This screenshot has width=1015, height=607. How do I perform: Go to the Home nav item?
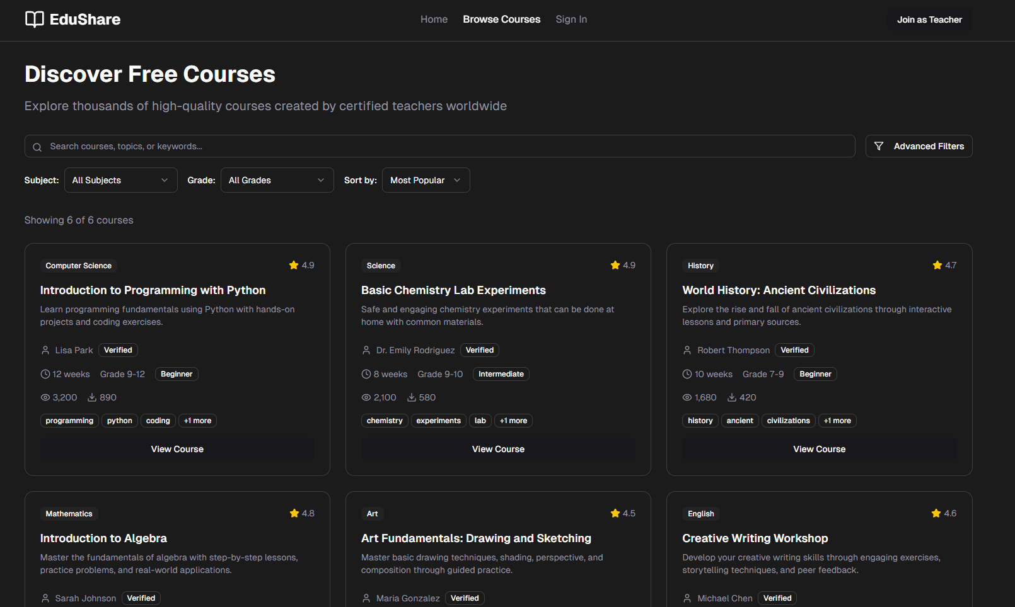(x=434, y=20)
